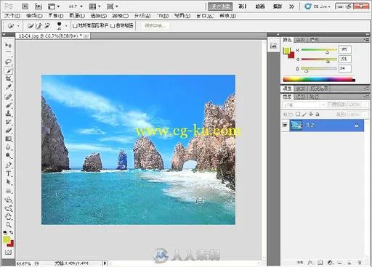Toggle lock image pixels brush icon
372x267 pixels.
[x=304, y=114]
